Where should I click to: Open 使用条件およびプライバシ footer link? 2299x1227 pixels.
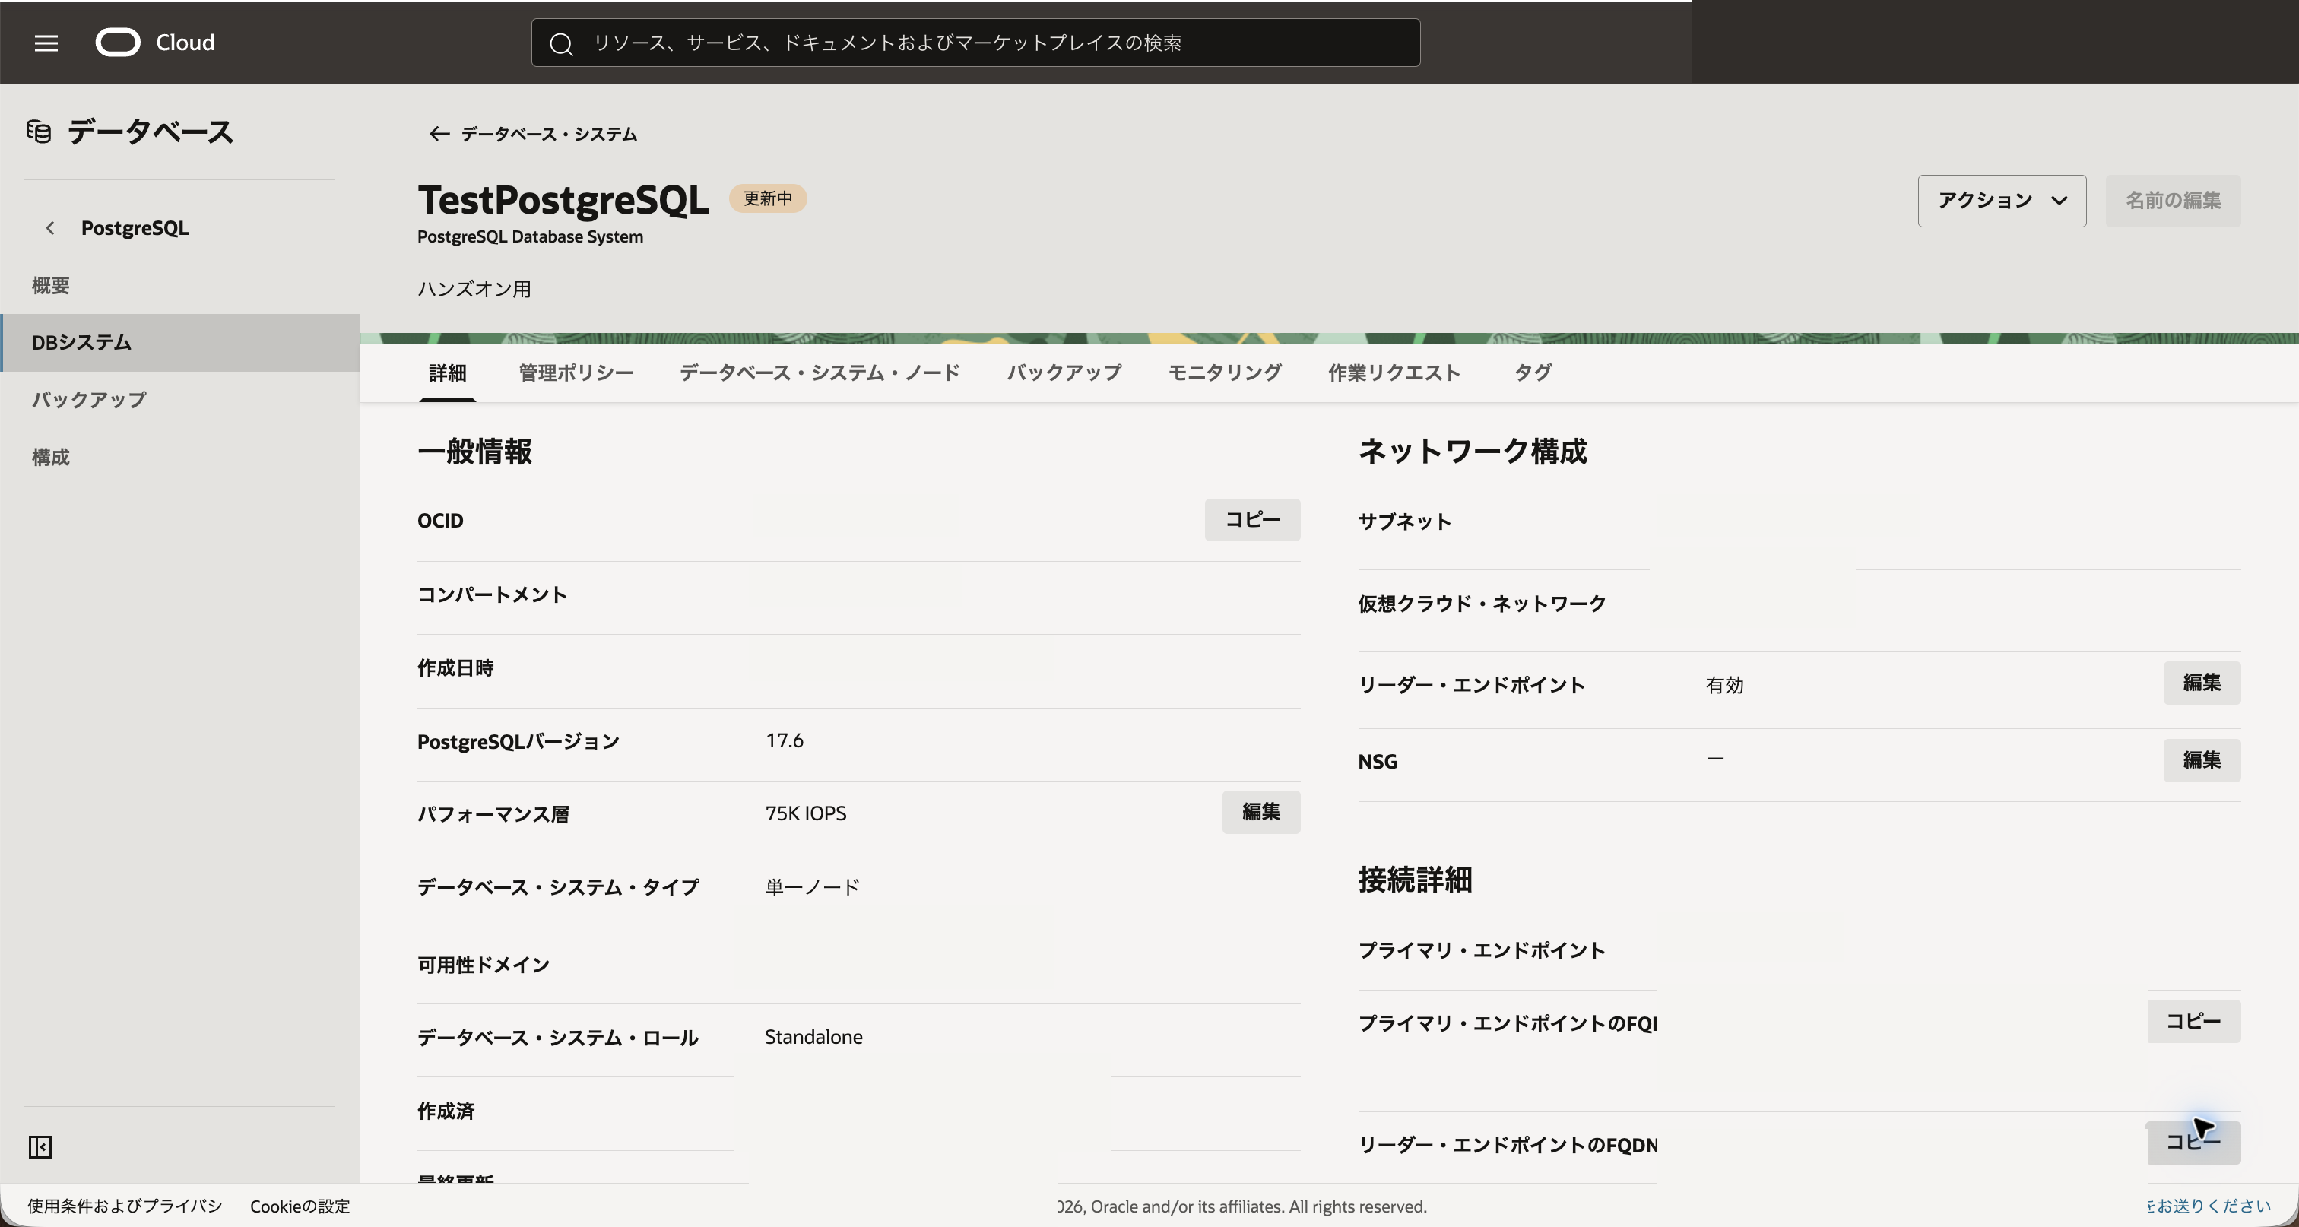(x=125, y=1206)
